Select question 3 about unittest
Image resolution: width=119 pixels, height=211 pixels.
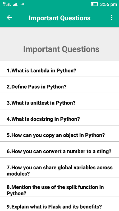coord(59,103)
